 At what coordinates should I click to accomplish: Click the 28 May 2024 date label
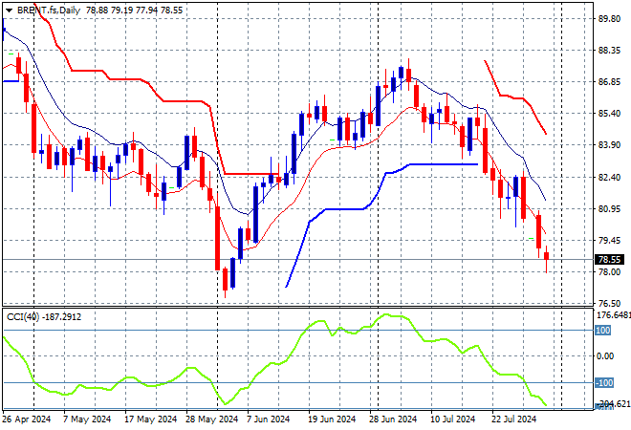211,419
